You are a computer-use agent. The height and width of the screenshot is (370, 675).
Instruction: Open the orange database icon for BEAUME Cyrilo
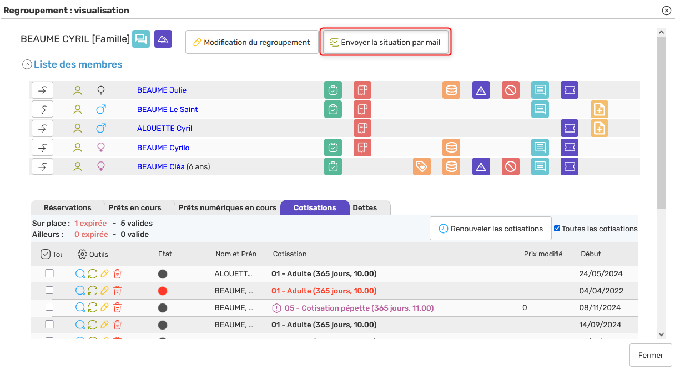click(451, 148)
